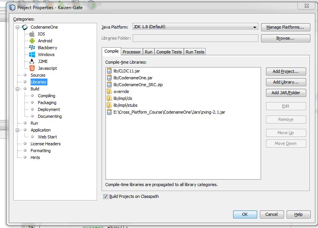Select the override library entry

(x=121, y=92)
